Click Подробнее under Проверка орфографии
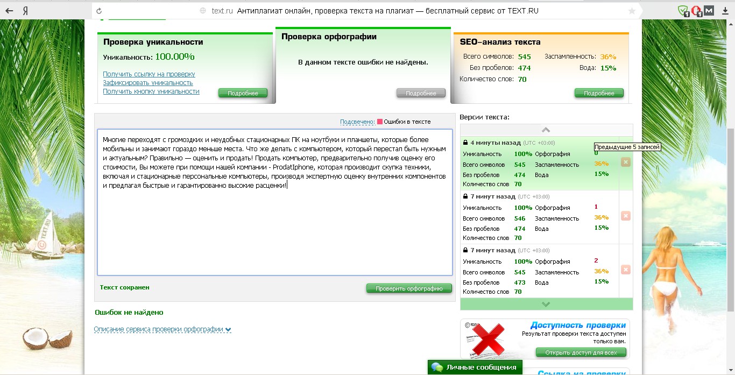The image size is (735, 375). click(421, 93)
